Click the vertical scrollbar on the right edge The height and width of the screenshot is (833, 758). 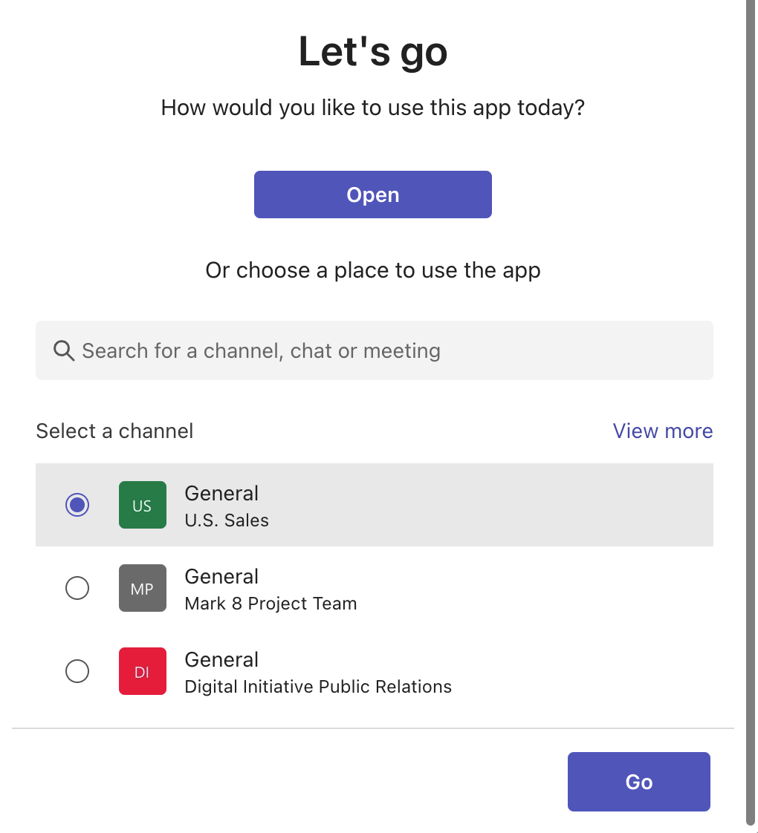pyautogui.click(x=751, y=371)
